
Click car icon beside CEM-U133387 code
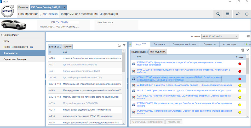133,79
